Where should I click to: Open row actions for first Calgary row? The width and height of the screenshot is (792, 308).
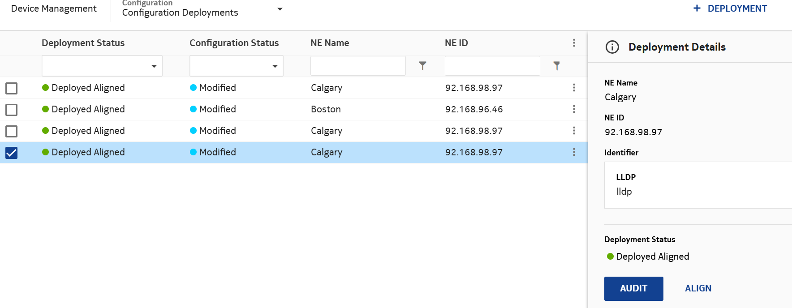coord(574,88)
